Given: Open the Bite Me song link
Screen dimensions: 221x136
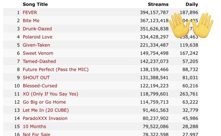Looking at the screenshot, I should pos(31,20).
